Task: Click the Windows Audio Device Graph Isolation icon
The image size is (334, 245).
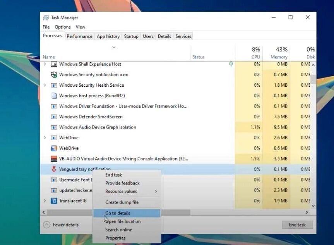Action: click(54, 127)
